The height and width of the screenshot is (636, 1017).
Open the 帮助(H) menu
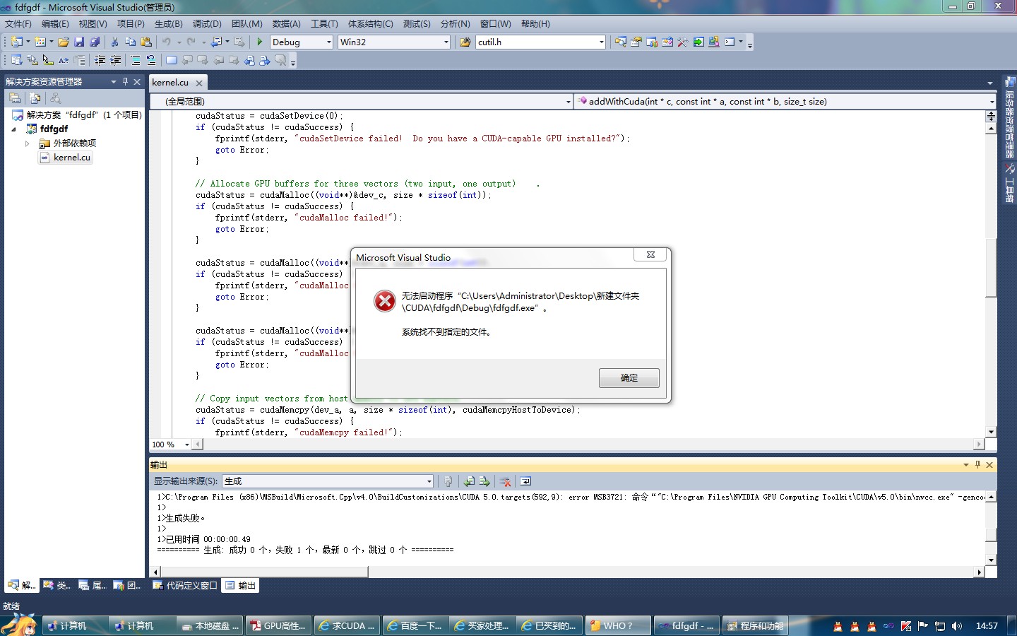(x=535, y=24)
